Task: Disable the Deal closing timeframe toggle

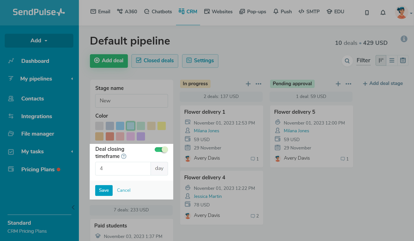Action: point(161,150)
